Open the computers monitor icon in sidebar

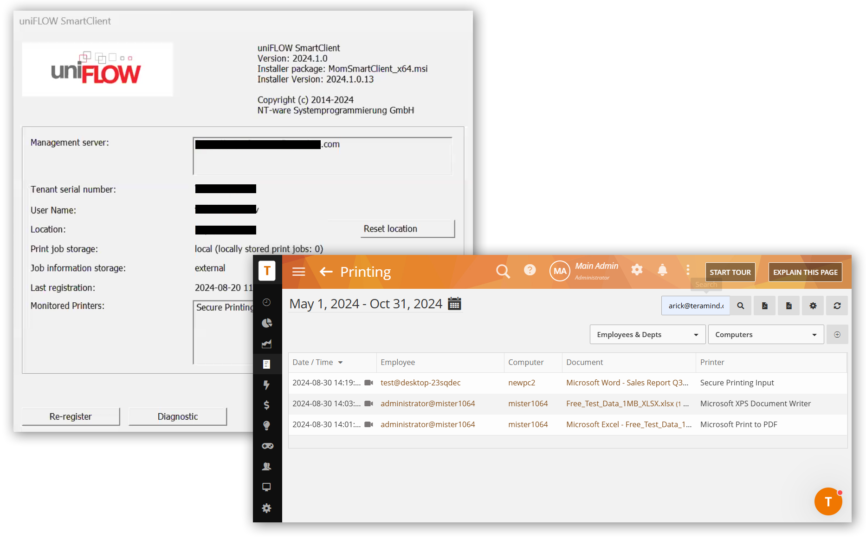[x=267, y=487]
